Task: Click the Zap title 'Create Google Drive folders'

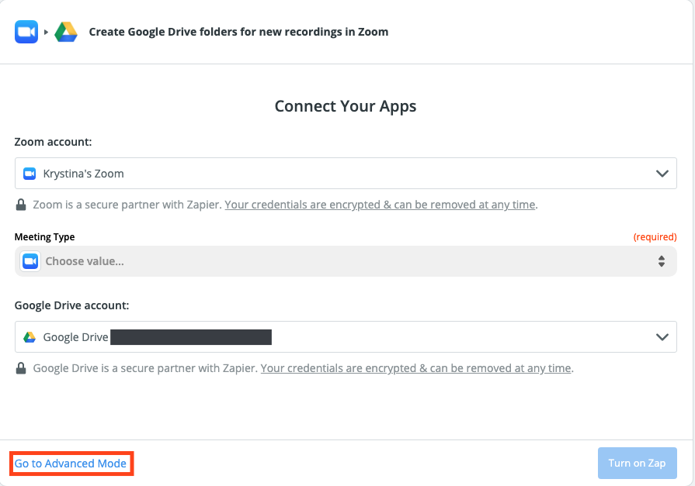Action: 238,32
